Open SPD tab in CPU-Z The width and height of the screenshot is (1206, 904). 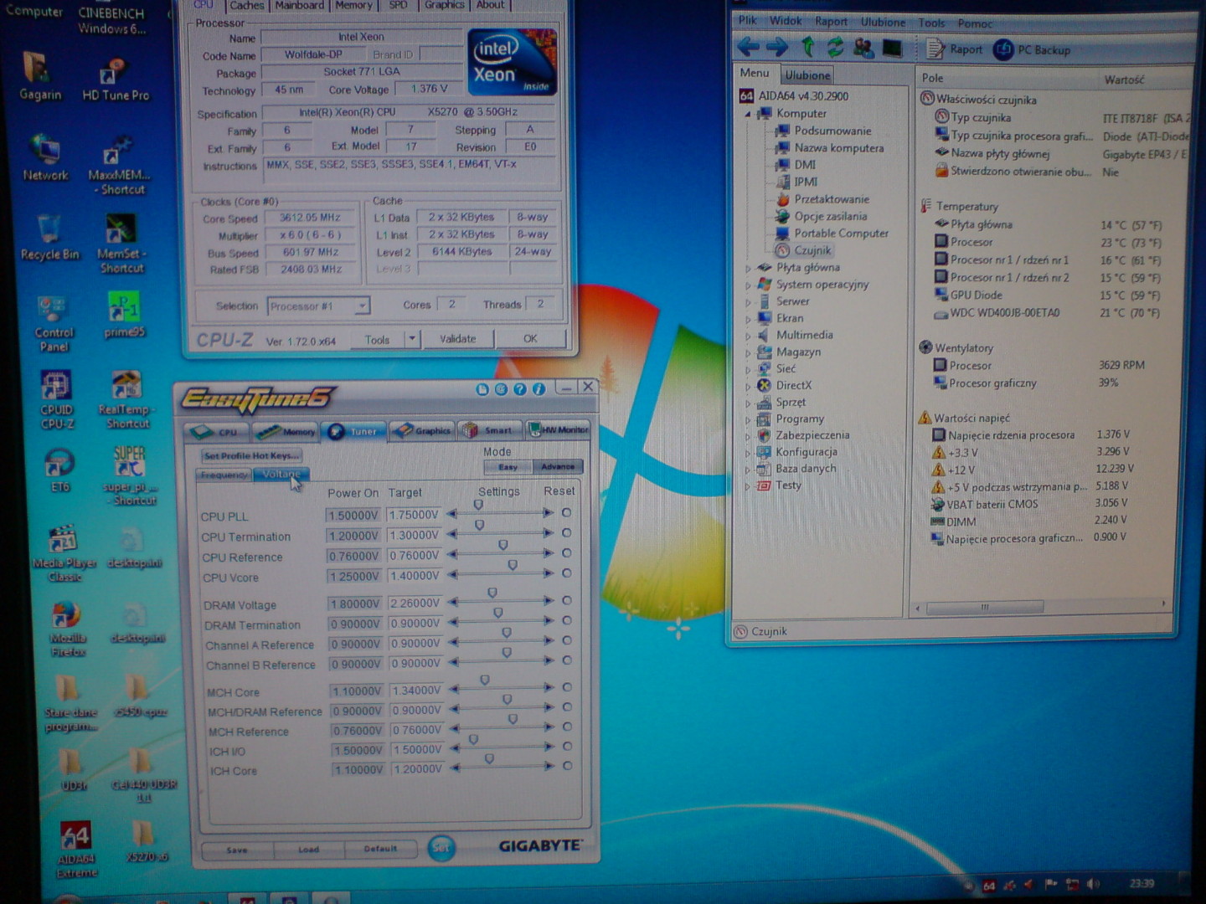click(x=398, y=5)
